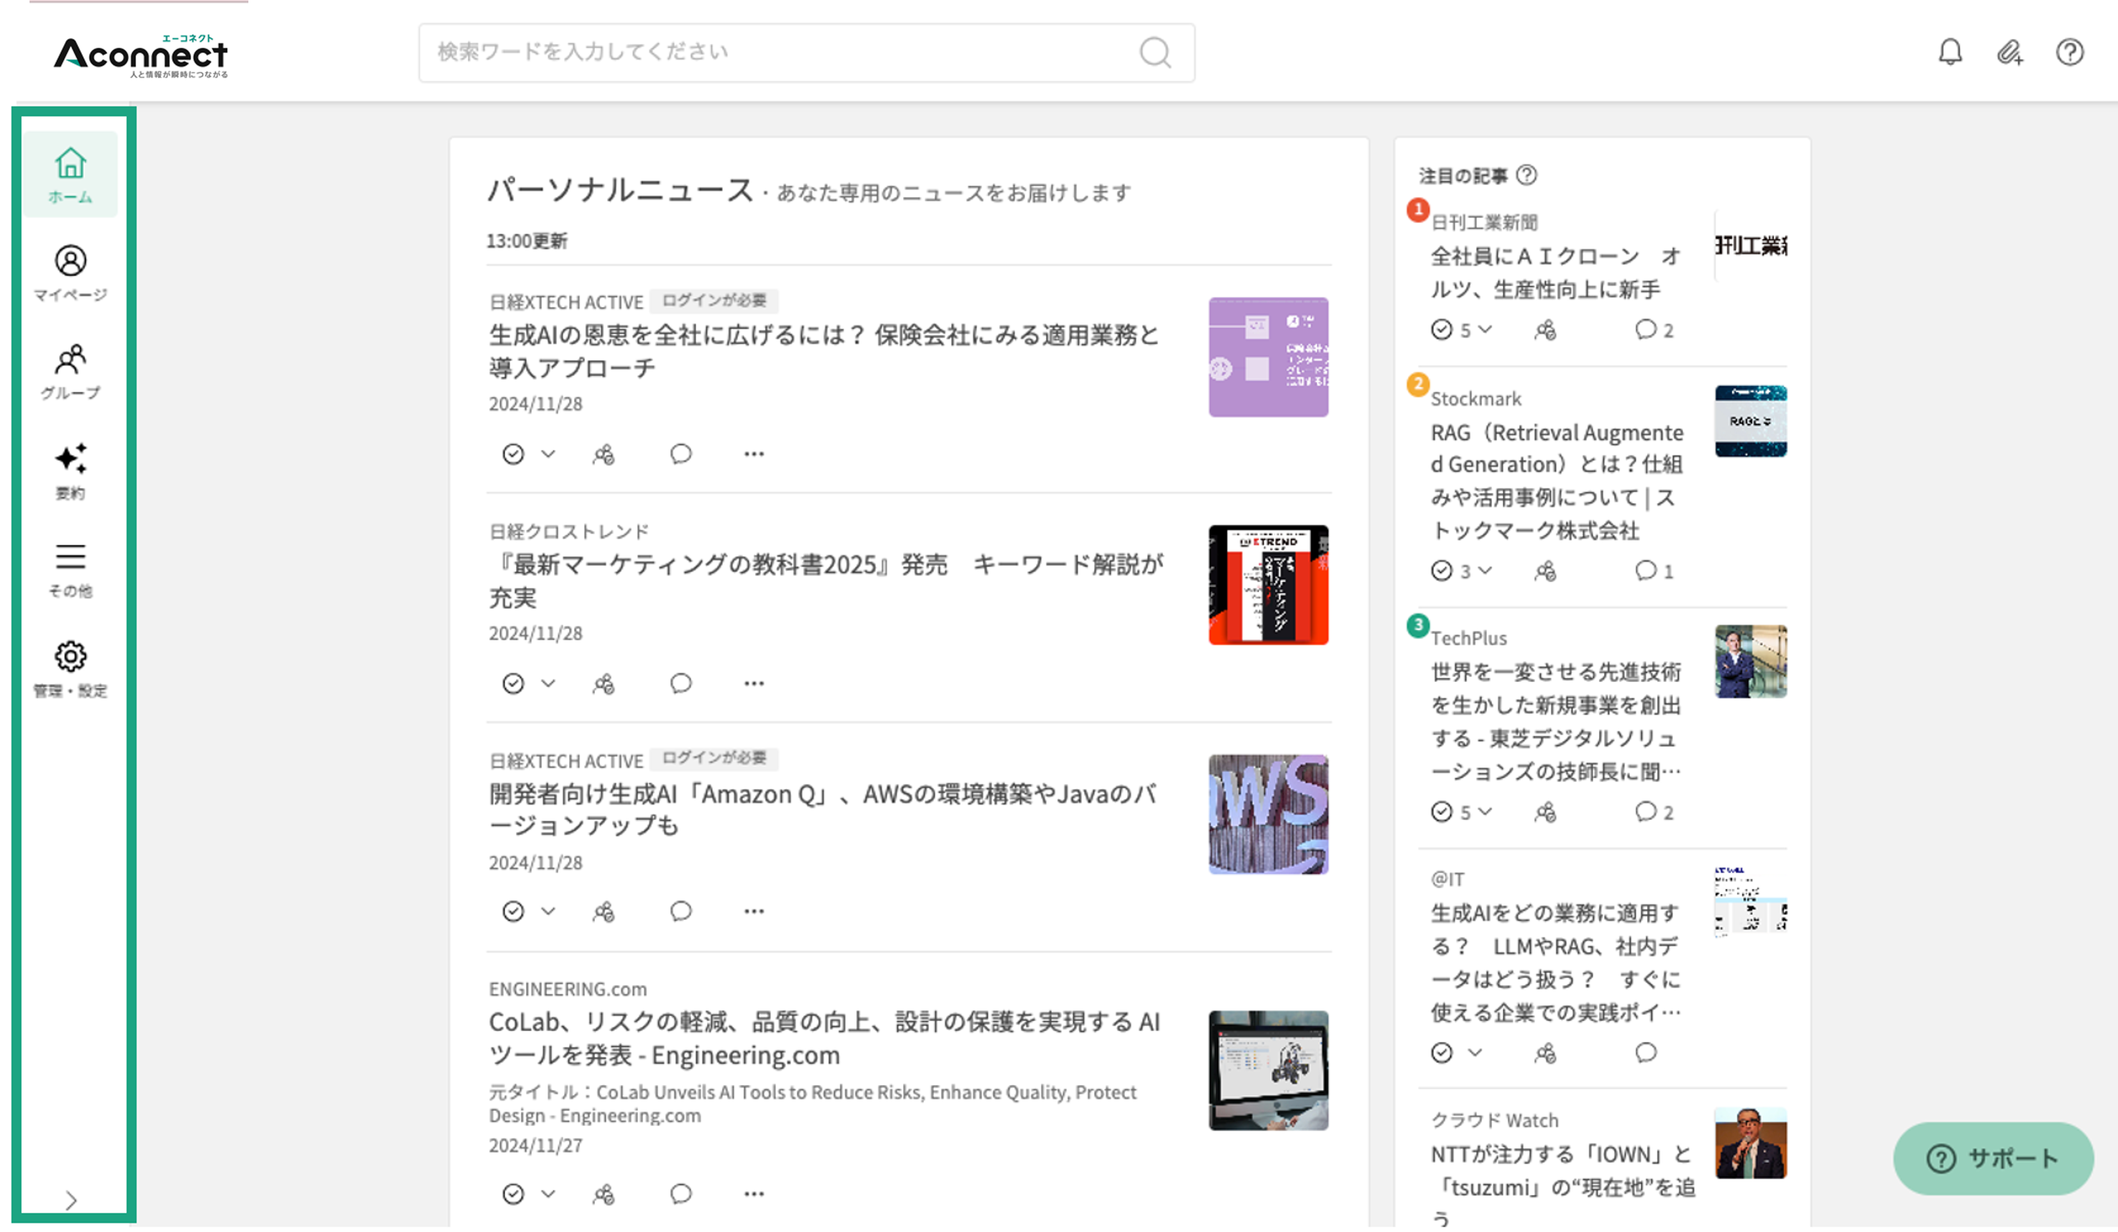Open the サポート support button
This screenshot has height=1232, width=2118.
(x=1992, y=1159)
